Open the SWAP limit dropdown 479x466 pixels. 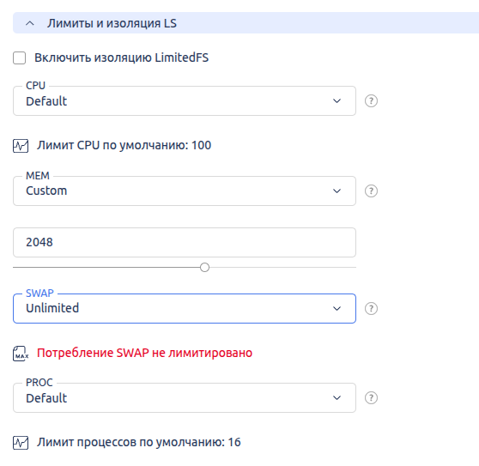pos(185,308)
